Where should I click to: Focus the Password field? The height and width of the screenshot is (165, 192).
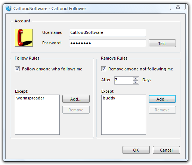tap(108, 43)
